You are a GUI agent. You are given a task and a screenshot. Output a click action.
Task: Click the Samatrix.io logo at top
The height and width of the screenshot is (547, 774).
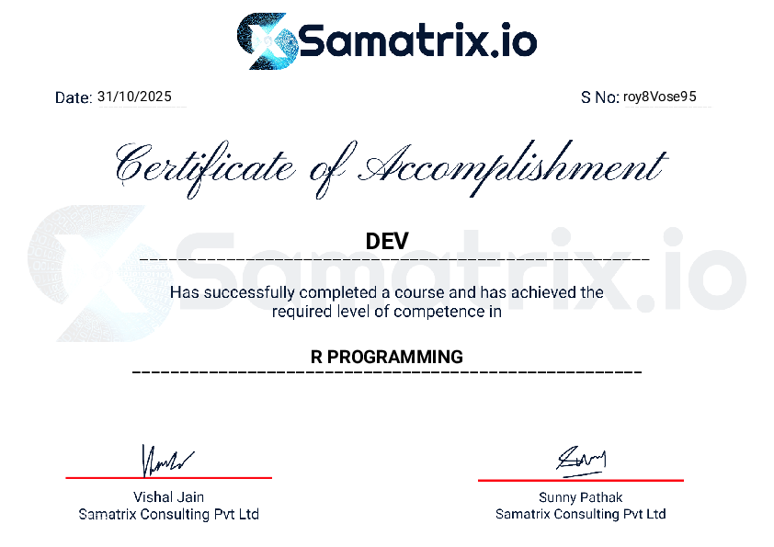tap(387, 41)
